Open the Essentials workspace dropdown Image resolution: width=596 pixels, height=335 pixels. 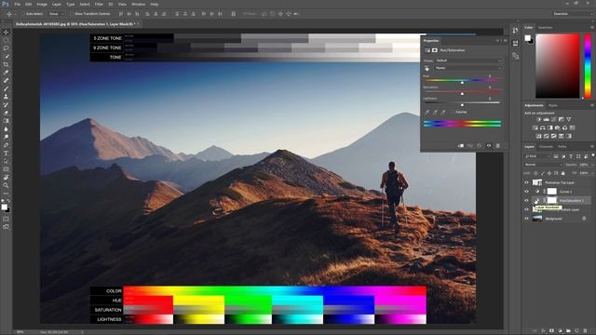coord(573,14)
